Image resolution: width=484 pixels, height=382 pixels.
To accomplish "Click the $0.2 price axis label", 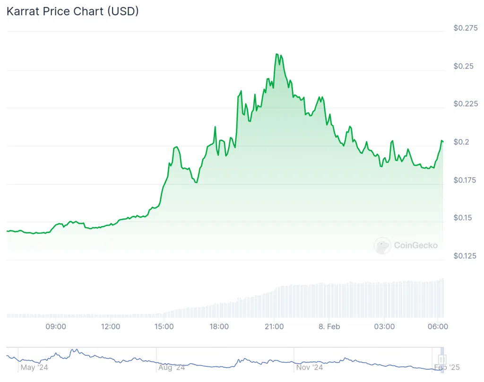I will (x=461, y=142).
